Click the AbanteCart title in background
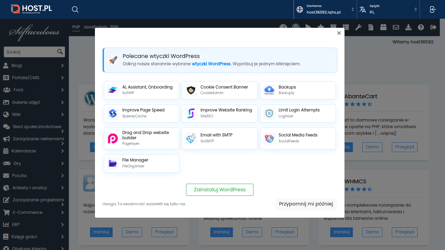Screen dimensions: 445x250 (x=361, y=96)
